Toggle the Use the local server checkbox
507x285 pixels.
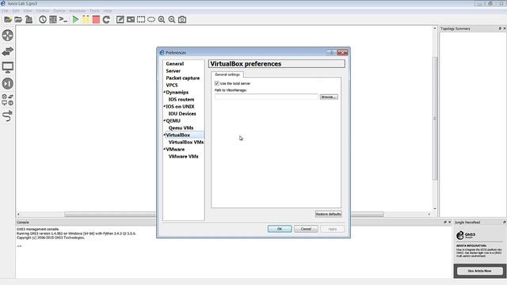(217, 83)
